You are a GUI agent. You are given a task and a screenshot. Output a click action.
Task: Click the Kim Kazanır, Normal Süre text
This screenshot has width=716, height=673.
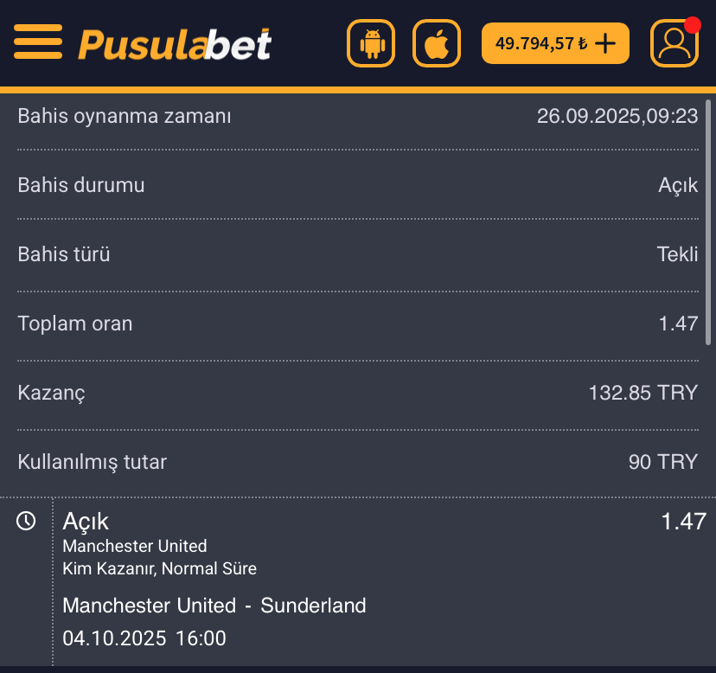coord(160,568)
